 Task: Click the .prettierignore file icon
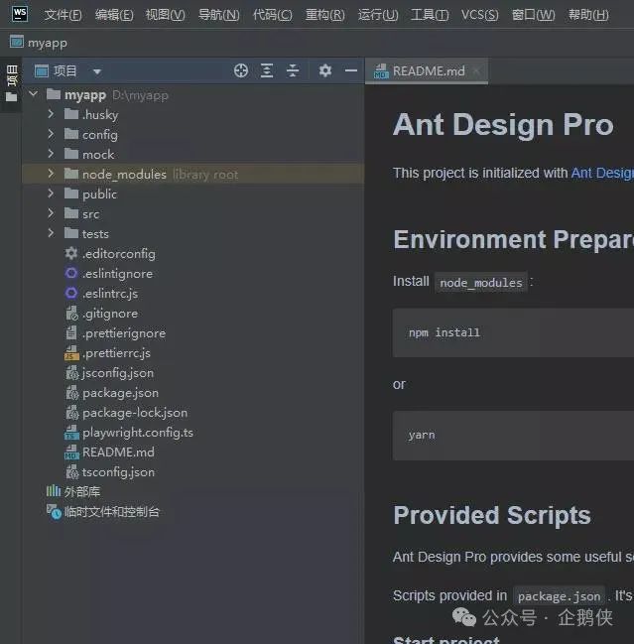pyautogui.click(x=71, y=332)
